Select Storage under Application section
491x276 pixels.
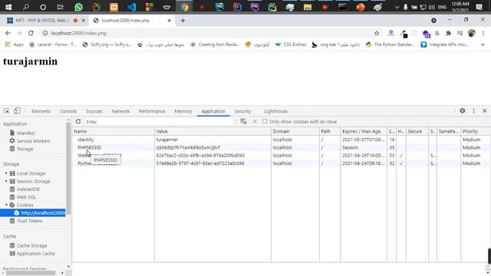[25, 149]
